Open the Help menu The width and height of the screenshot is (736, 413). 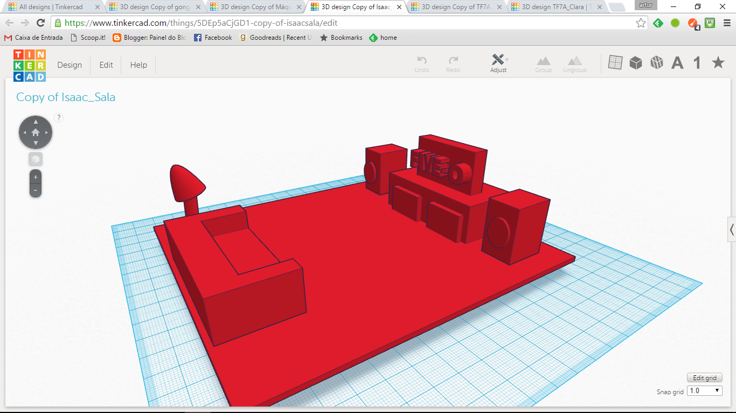point(138,65)
